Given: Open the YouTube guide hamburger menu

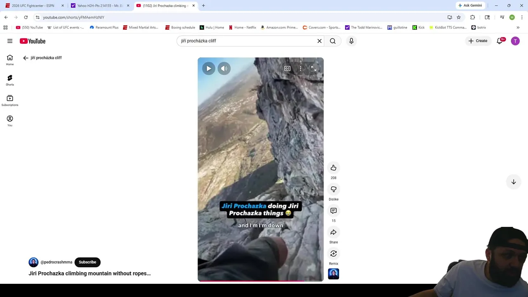Looking at the screenshot, I should point(10,41).
